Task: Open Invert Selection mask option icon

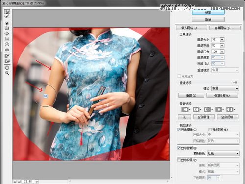Action: (231, 109)
